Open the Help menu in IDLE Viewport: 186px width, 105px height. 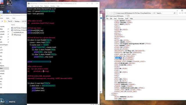[58, 6]
